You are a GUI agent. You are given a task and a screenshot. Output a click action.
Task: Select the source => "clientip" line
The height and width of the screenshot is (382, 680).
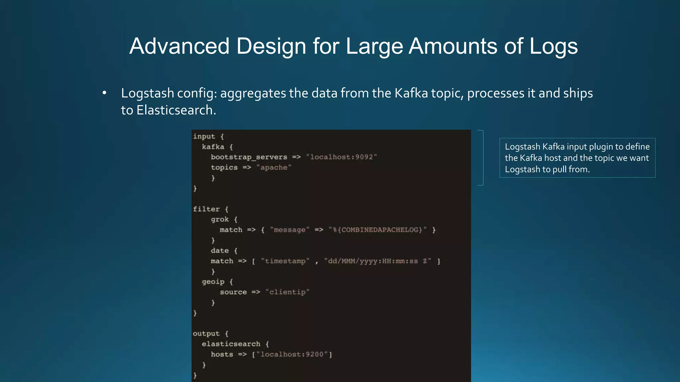tap(264, 292)
